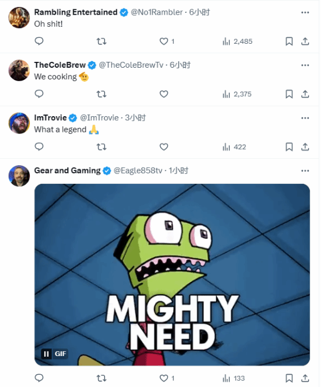Bookmark TheColeBrew's tweet
The width and height of the screenshot is (321, 387).
pos(289,94)
